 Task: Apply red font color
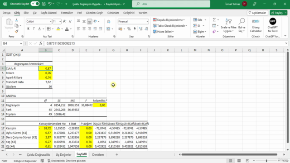pos(67,29)
